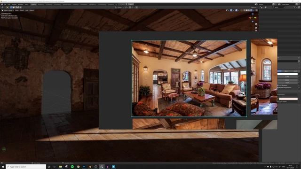The width and height of the screenshot is (301, 169).
Task: Open the viewport shading options dropdown
Action: [x=253, y=10]
